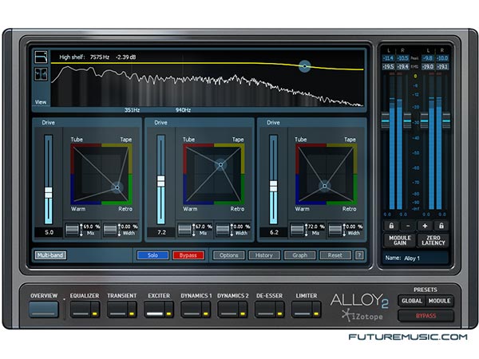Click the Graph button
Viewport: 479px width, 359px height.
pos(299,255)
